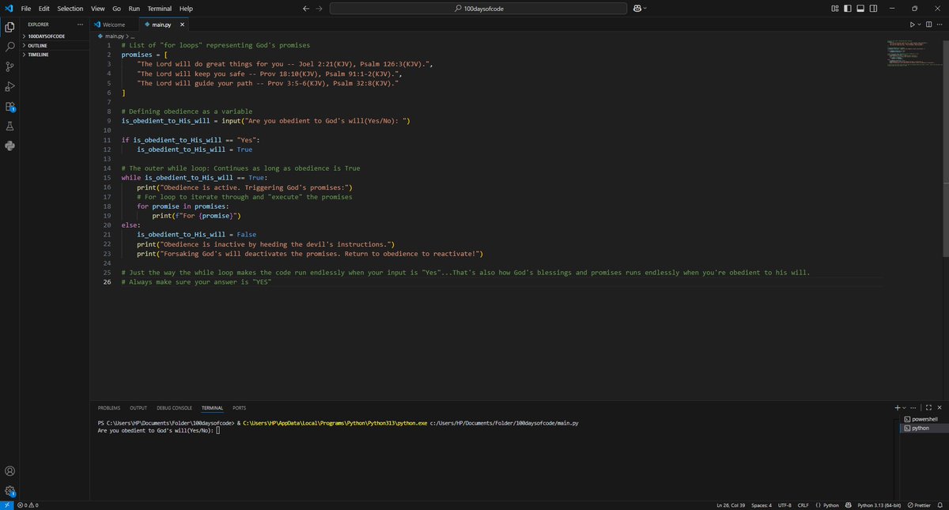Open the Search view in activity bar
949x510 pixels.
pyautogui.click(x=9, y=47)
